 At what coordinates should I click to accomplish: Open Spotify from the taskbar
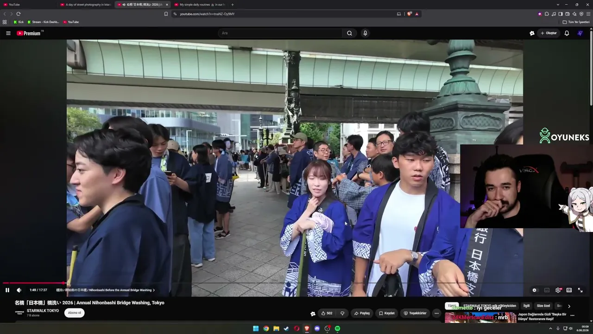click(x=337, y=328)
